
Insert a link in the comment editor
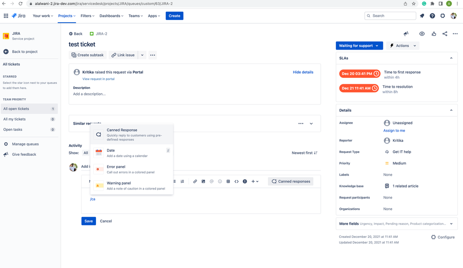click(x=195, y=181)
